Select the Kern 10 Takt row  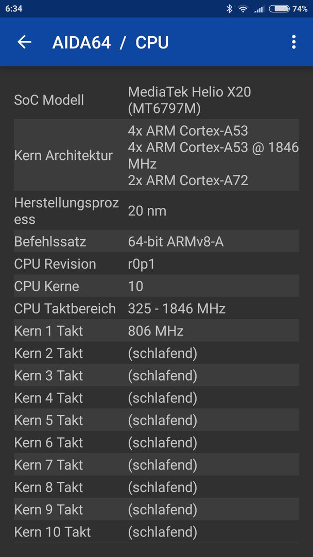coord(156,532)
